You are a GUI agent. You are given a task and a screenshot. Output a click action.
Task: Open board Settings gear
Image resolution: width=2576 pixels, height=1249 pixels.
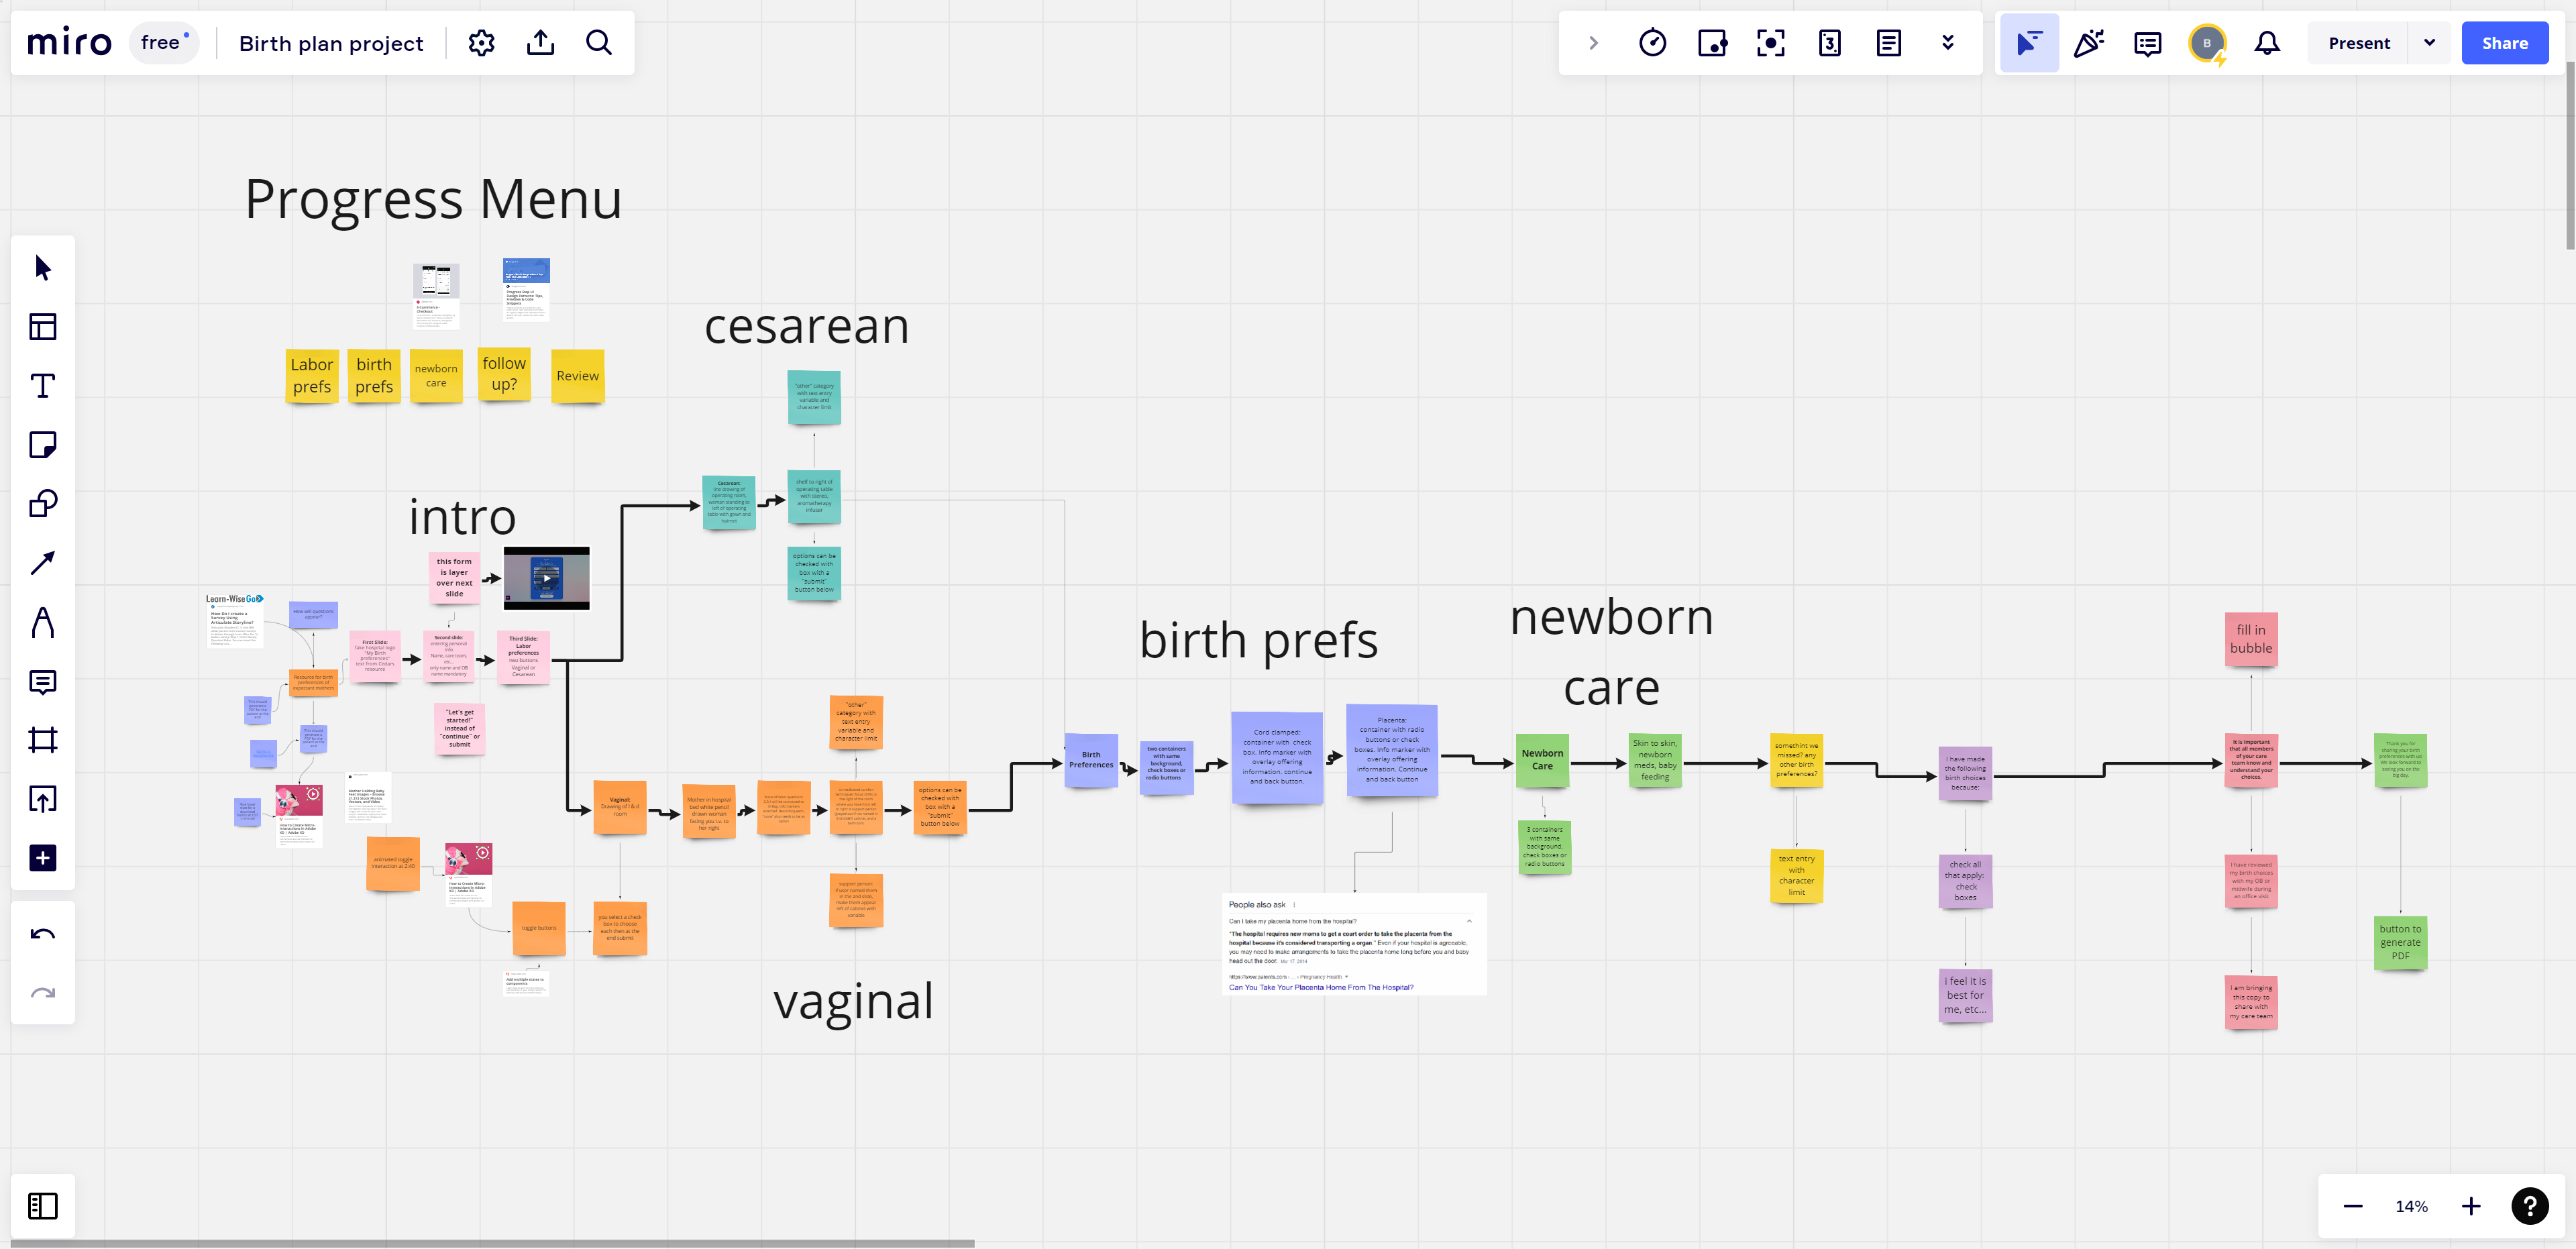tap(481, 43)
